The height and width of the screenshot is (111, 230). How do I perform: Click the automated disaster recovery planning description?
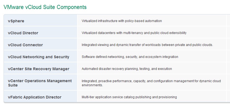(x=127, y=69)
